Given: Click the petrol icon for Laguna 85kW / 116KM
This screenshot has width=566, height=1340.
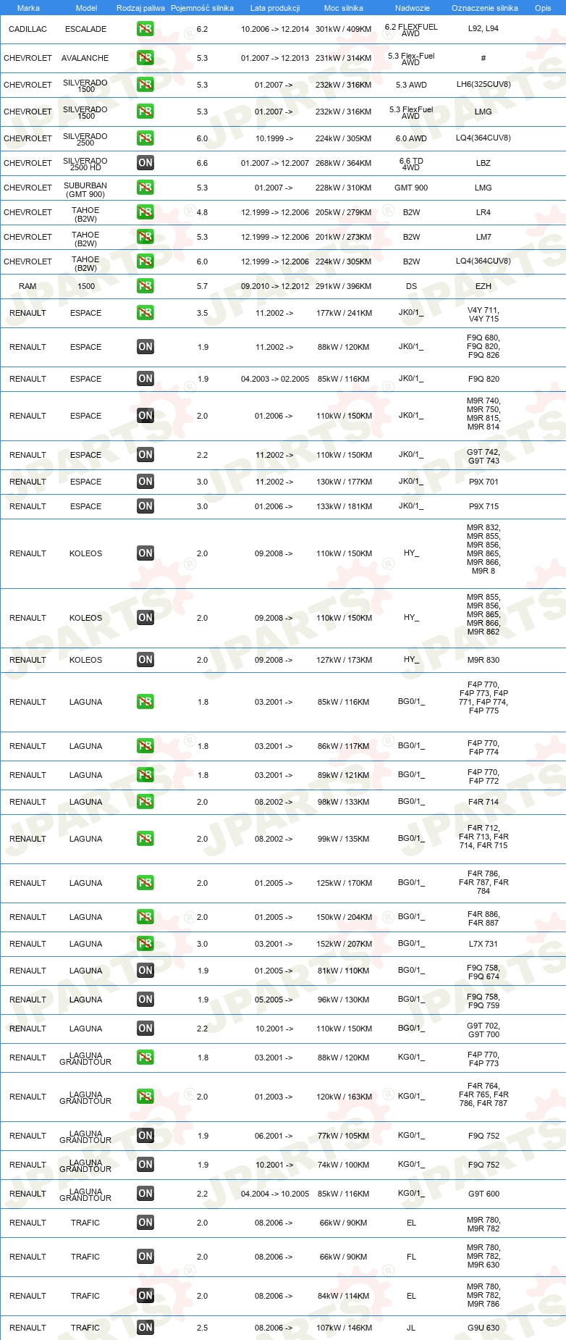Looking at the screenshot, I should [x=145, y=702].
